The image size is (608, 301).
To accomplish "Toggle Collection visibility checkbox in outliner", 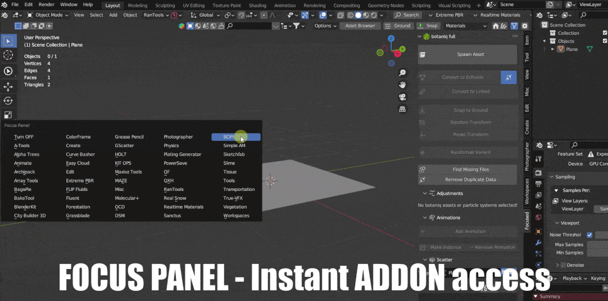I will click(605, 33).
